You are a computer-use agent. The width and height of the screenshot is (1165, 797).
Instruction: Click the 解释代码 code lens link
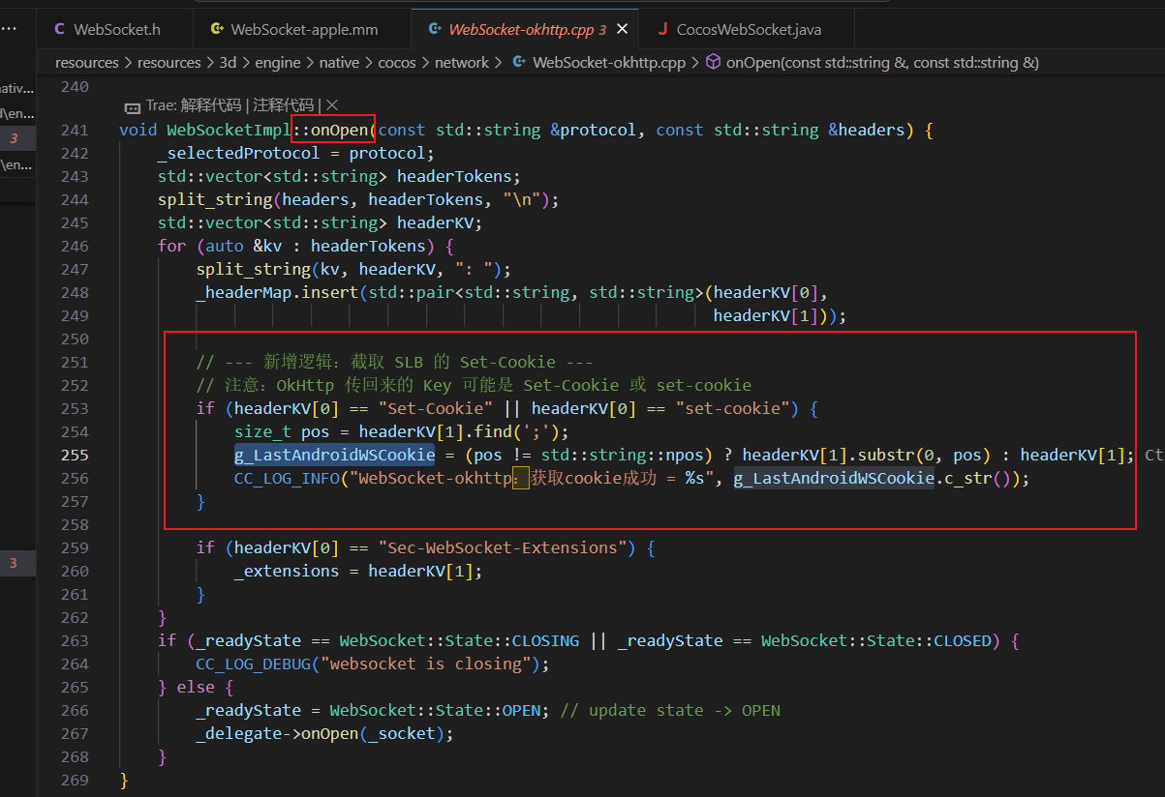coord(210,105)
